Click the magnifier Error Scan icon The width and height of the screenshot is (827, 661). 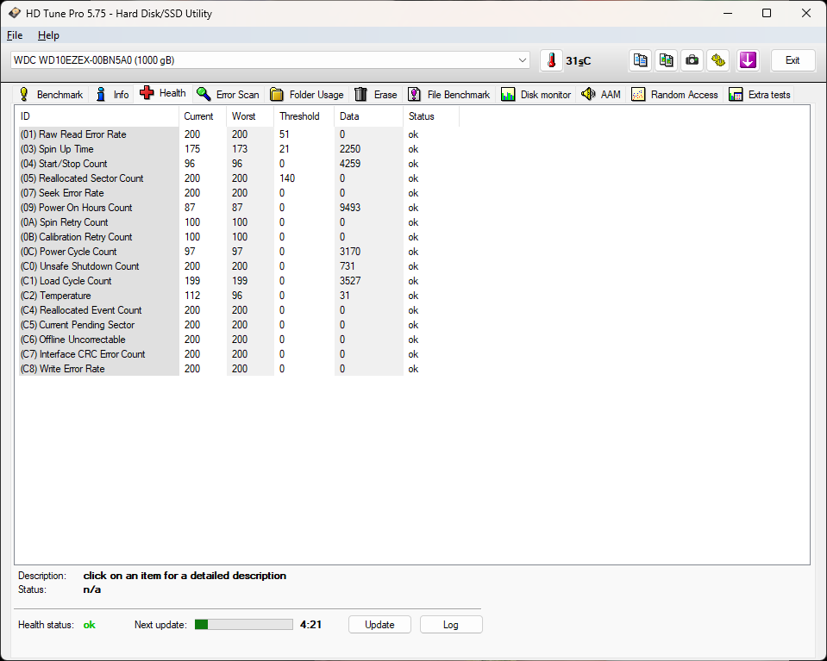(x=204, y=94)
